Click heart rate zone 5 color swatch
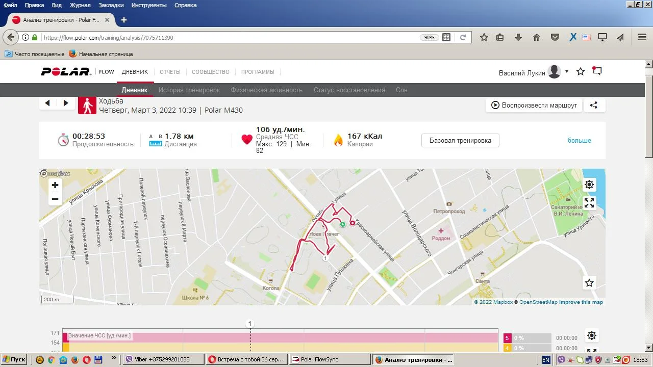 (x=507, y=338)
